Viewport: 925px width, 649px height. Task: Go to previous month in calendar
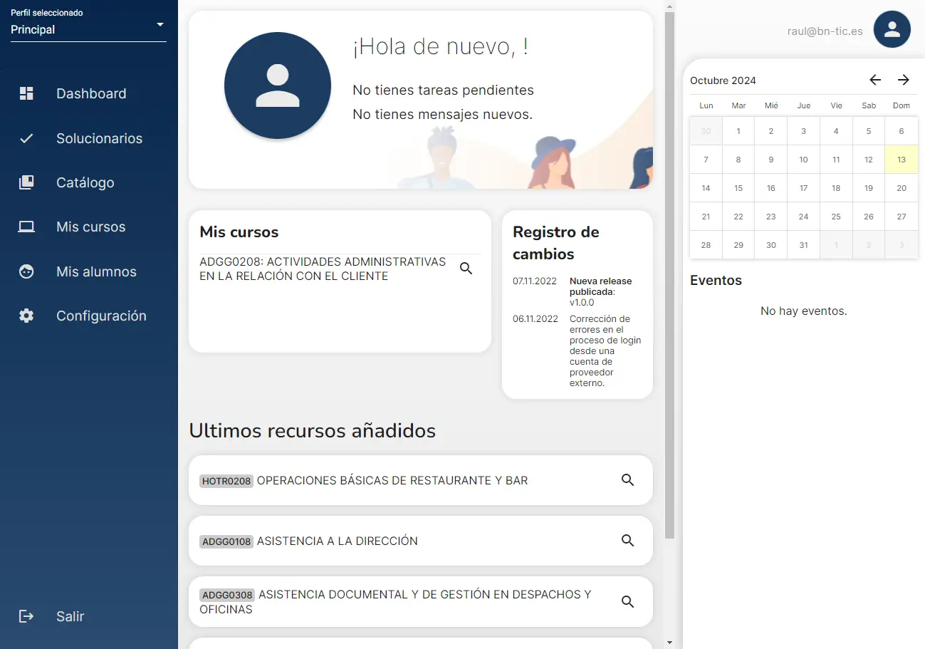[x=875, y=80]
